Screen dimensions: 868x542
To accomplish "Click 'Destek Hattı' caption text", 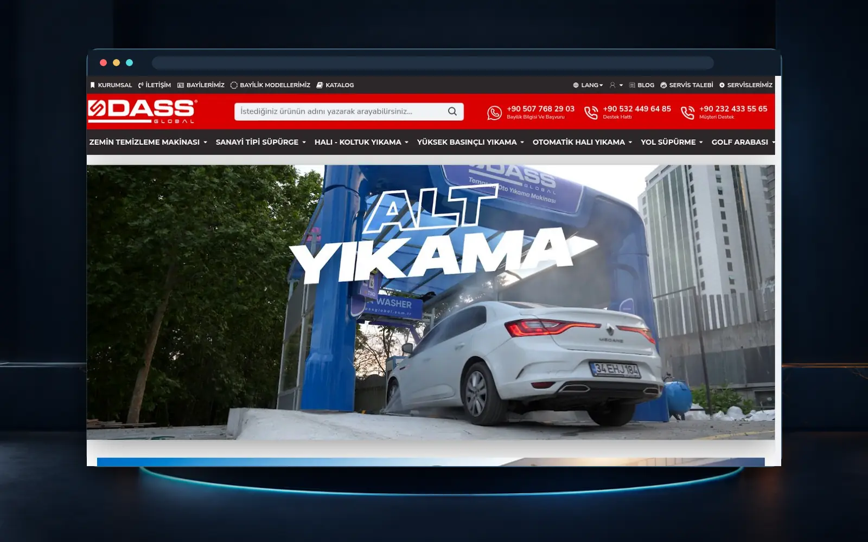I will point(617,117).
